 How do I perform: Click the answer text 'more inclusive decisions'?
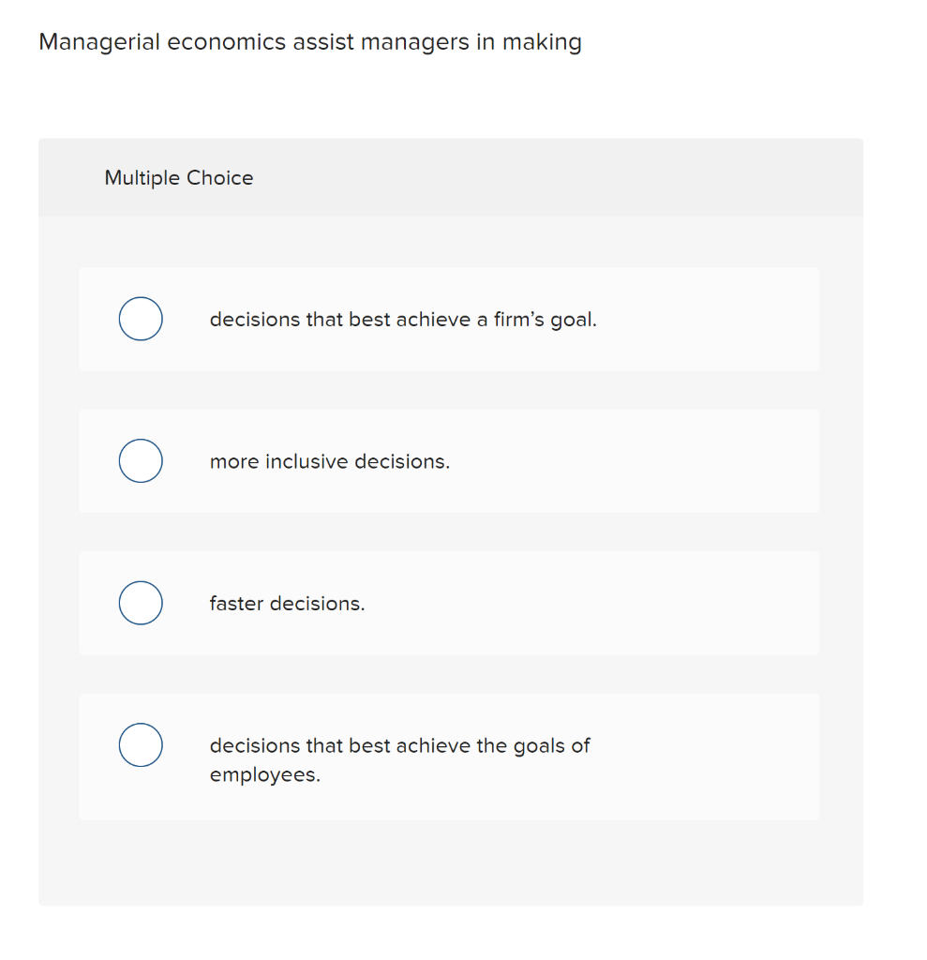tap(329, 460)
